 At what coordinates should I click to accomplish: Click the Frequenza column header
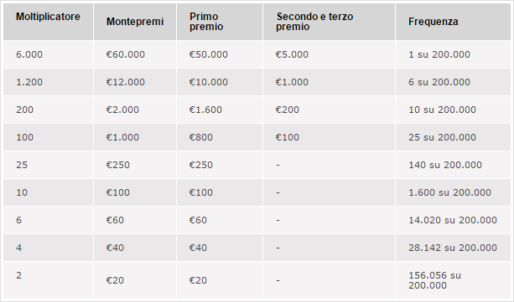[x=434, y=22]
